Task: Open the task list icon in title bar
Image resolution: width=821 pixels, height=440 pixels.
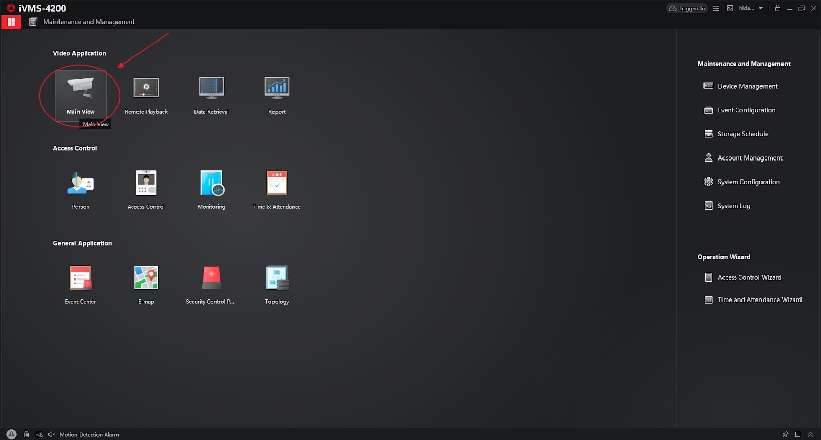Action: 716,8
